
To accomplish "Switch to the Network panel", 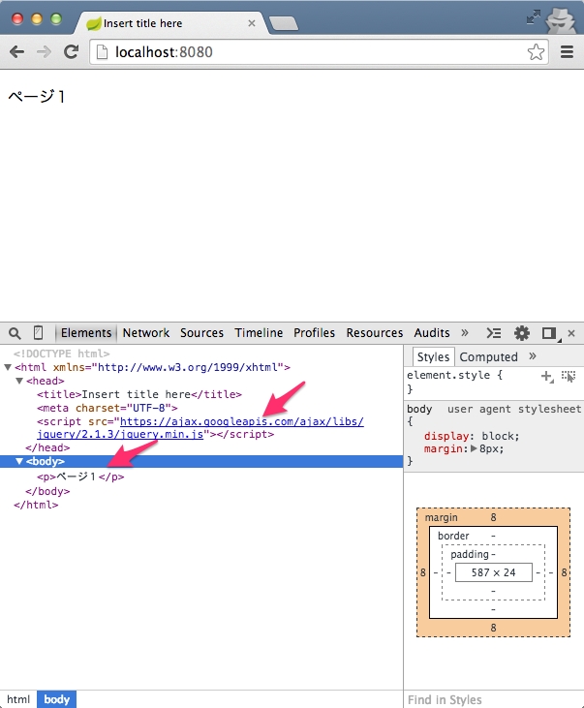I will [146, 333].
